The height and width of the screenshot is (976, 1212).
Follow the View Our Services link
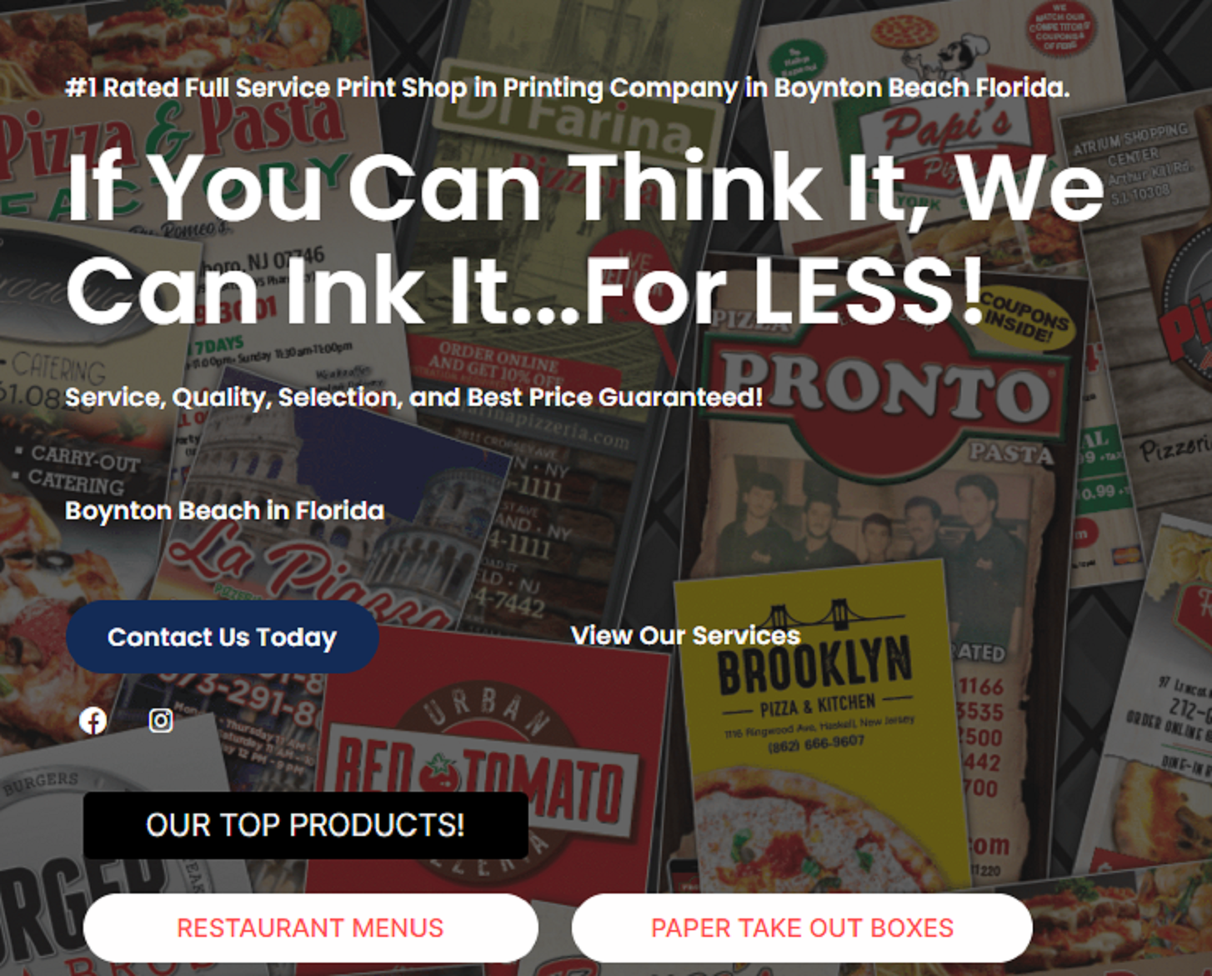coord(685,636)
